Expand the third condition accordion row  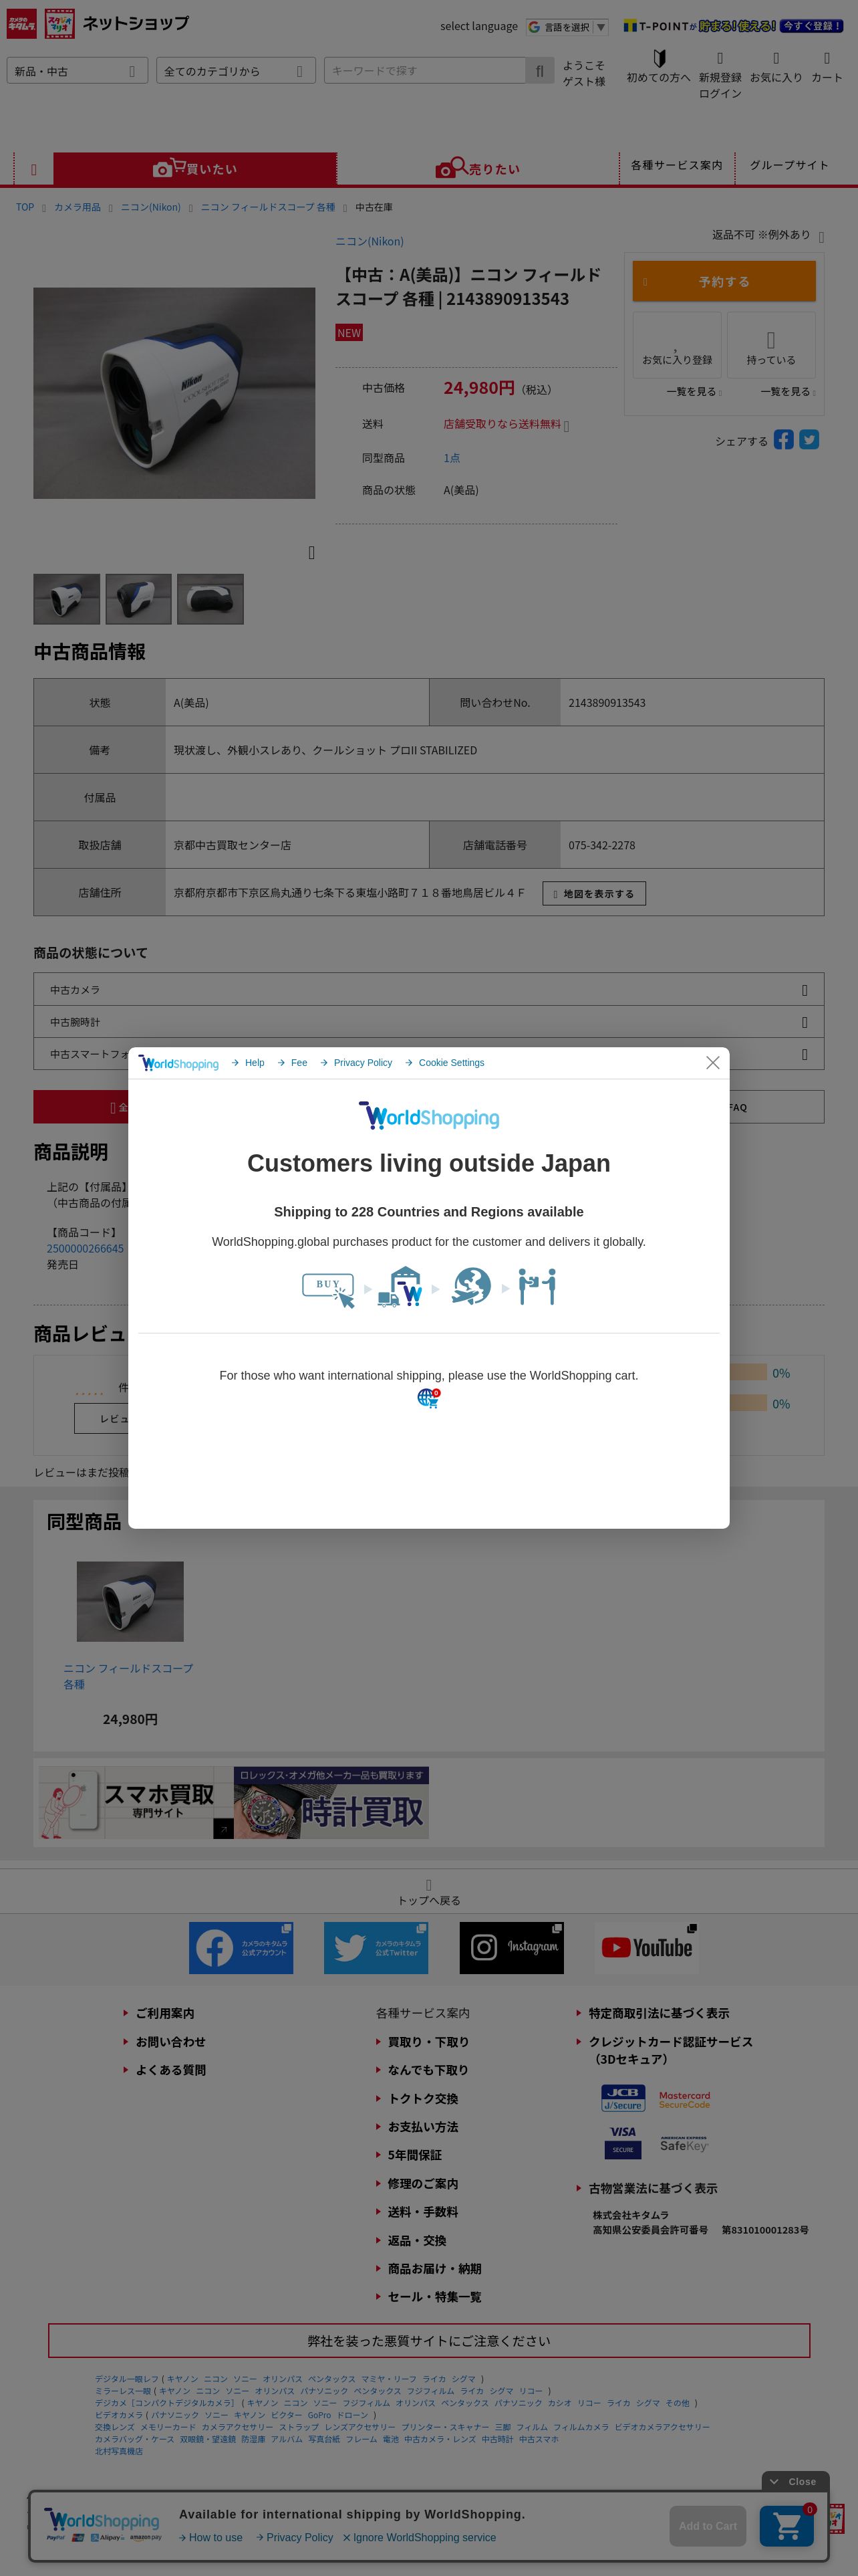pos(428,1054)
